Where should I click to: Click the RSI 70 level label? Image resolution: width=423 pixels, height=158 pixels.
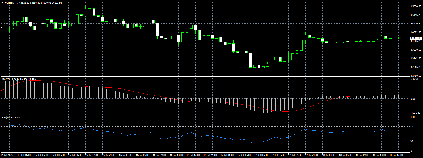click(412, 127)
